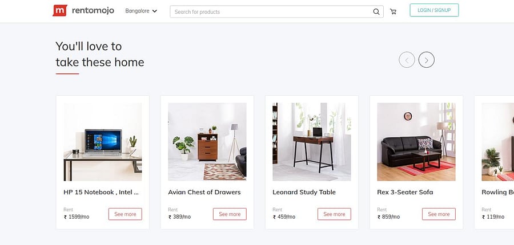Open the shopping cart icon

pyautogui.click(x=393, y=11)
